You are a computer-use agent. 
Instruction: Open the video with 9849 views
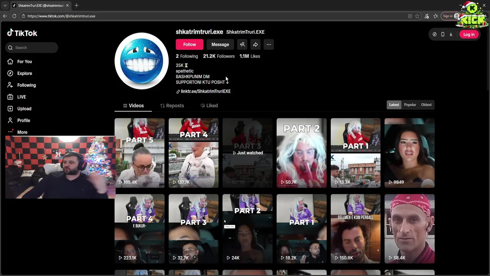409,153
